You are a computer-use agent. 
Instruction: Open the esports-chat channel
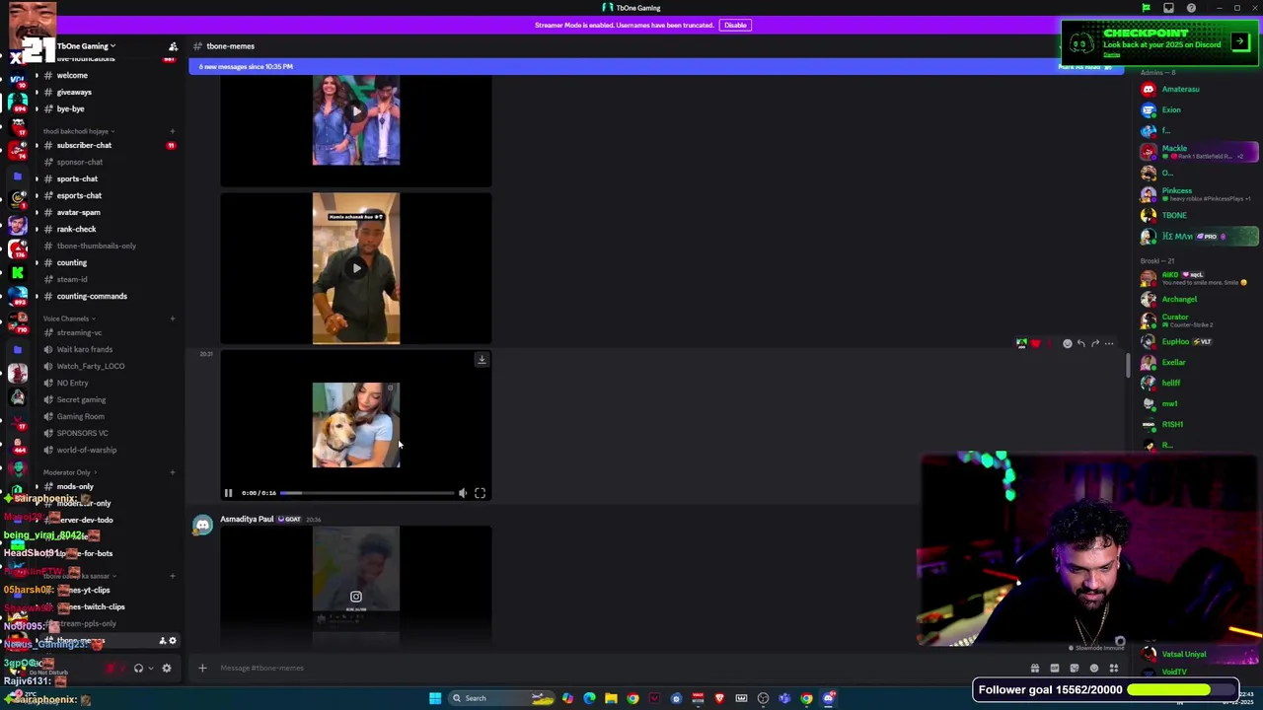79,195
